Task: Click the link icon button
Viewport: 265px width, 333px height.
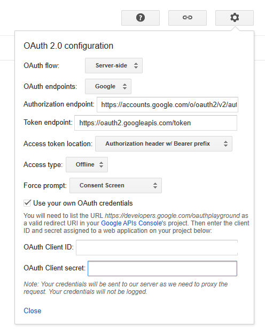Action: click(x=188, y=18)
